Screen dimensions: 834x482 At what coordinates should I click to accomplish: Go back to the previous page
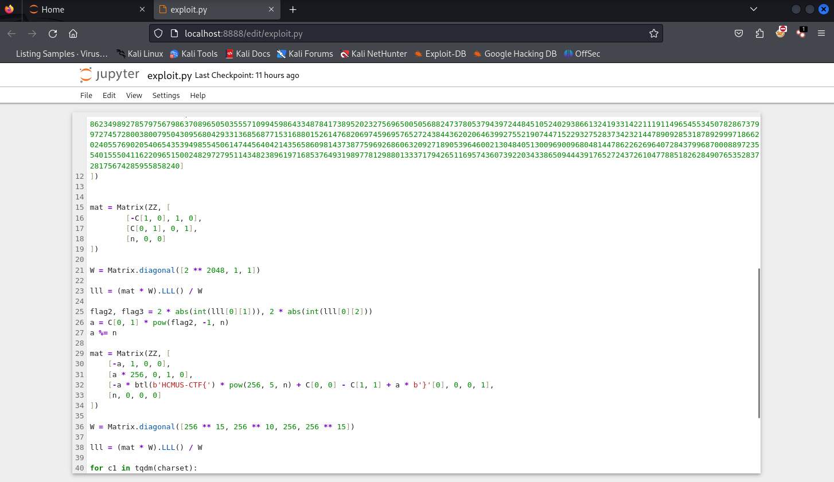[11, 33]
